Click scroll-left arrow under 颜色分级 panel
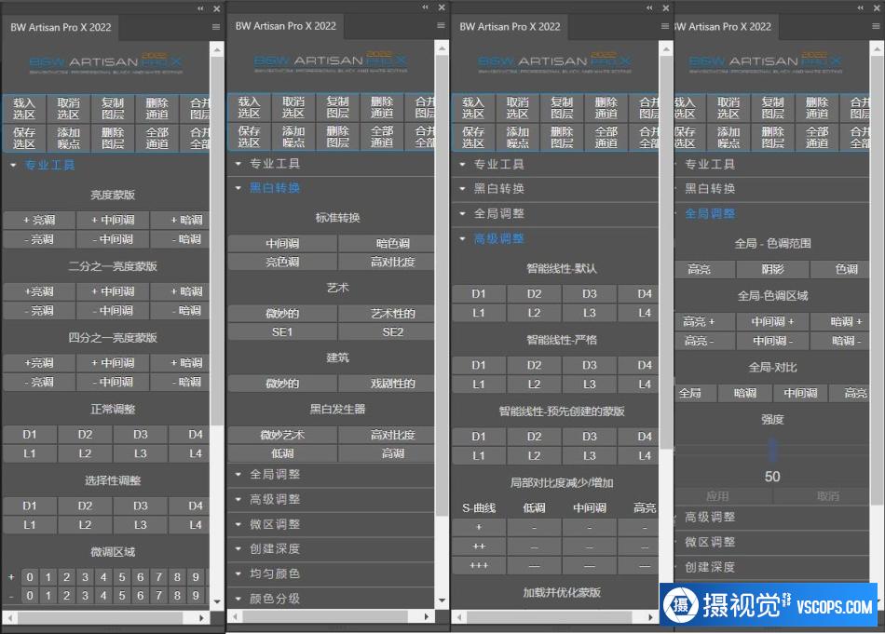 [x=236, y=616]
